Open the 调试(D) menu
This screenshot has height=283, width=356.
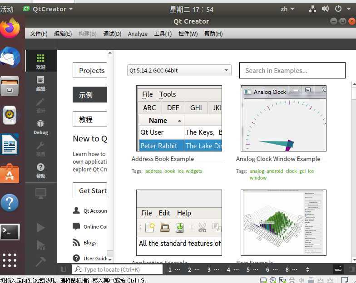coord(112,34)
